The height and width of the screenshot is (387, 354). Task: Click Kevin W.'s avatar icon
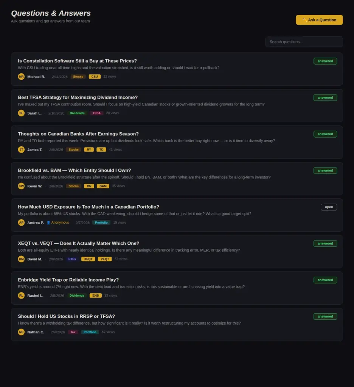tap(21, 186)
